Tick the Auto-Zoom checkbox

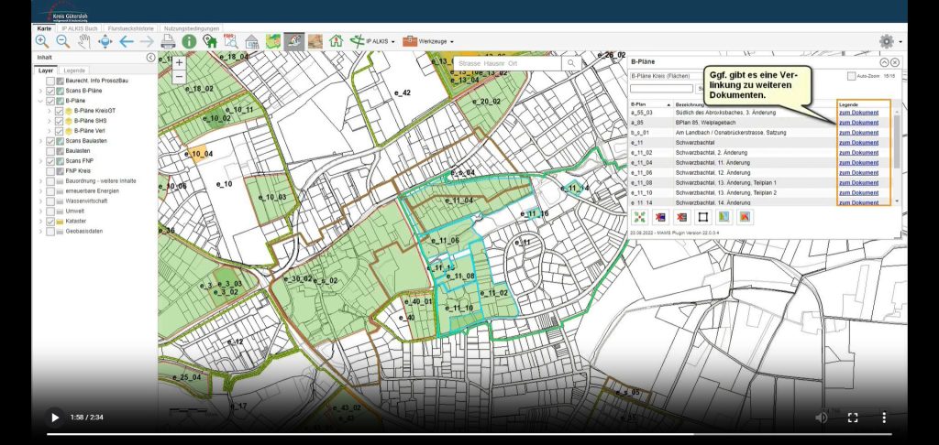click(851, 77)
